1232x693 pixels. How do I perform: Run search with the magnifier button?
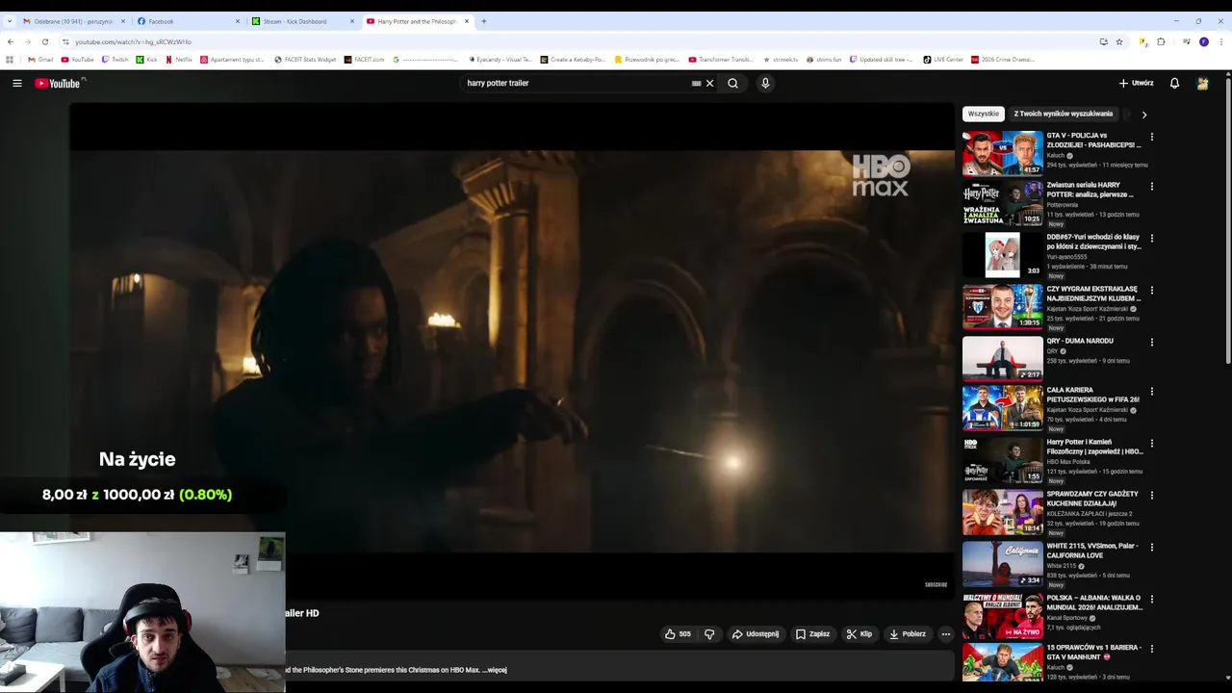(733, 83)
